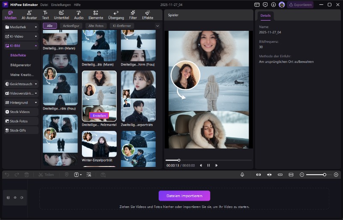Click the microphone voice-over icon
The image size is (343, 220).
click(x=242, y=175)
